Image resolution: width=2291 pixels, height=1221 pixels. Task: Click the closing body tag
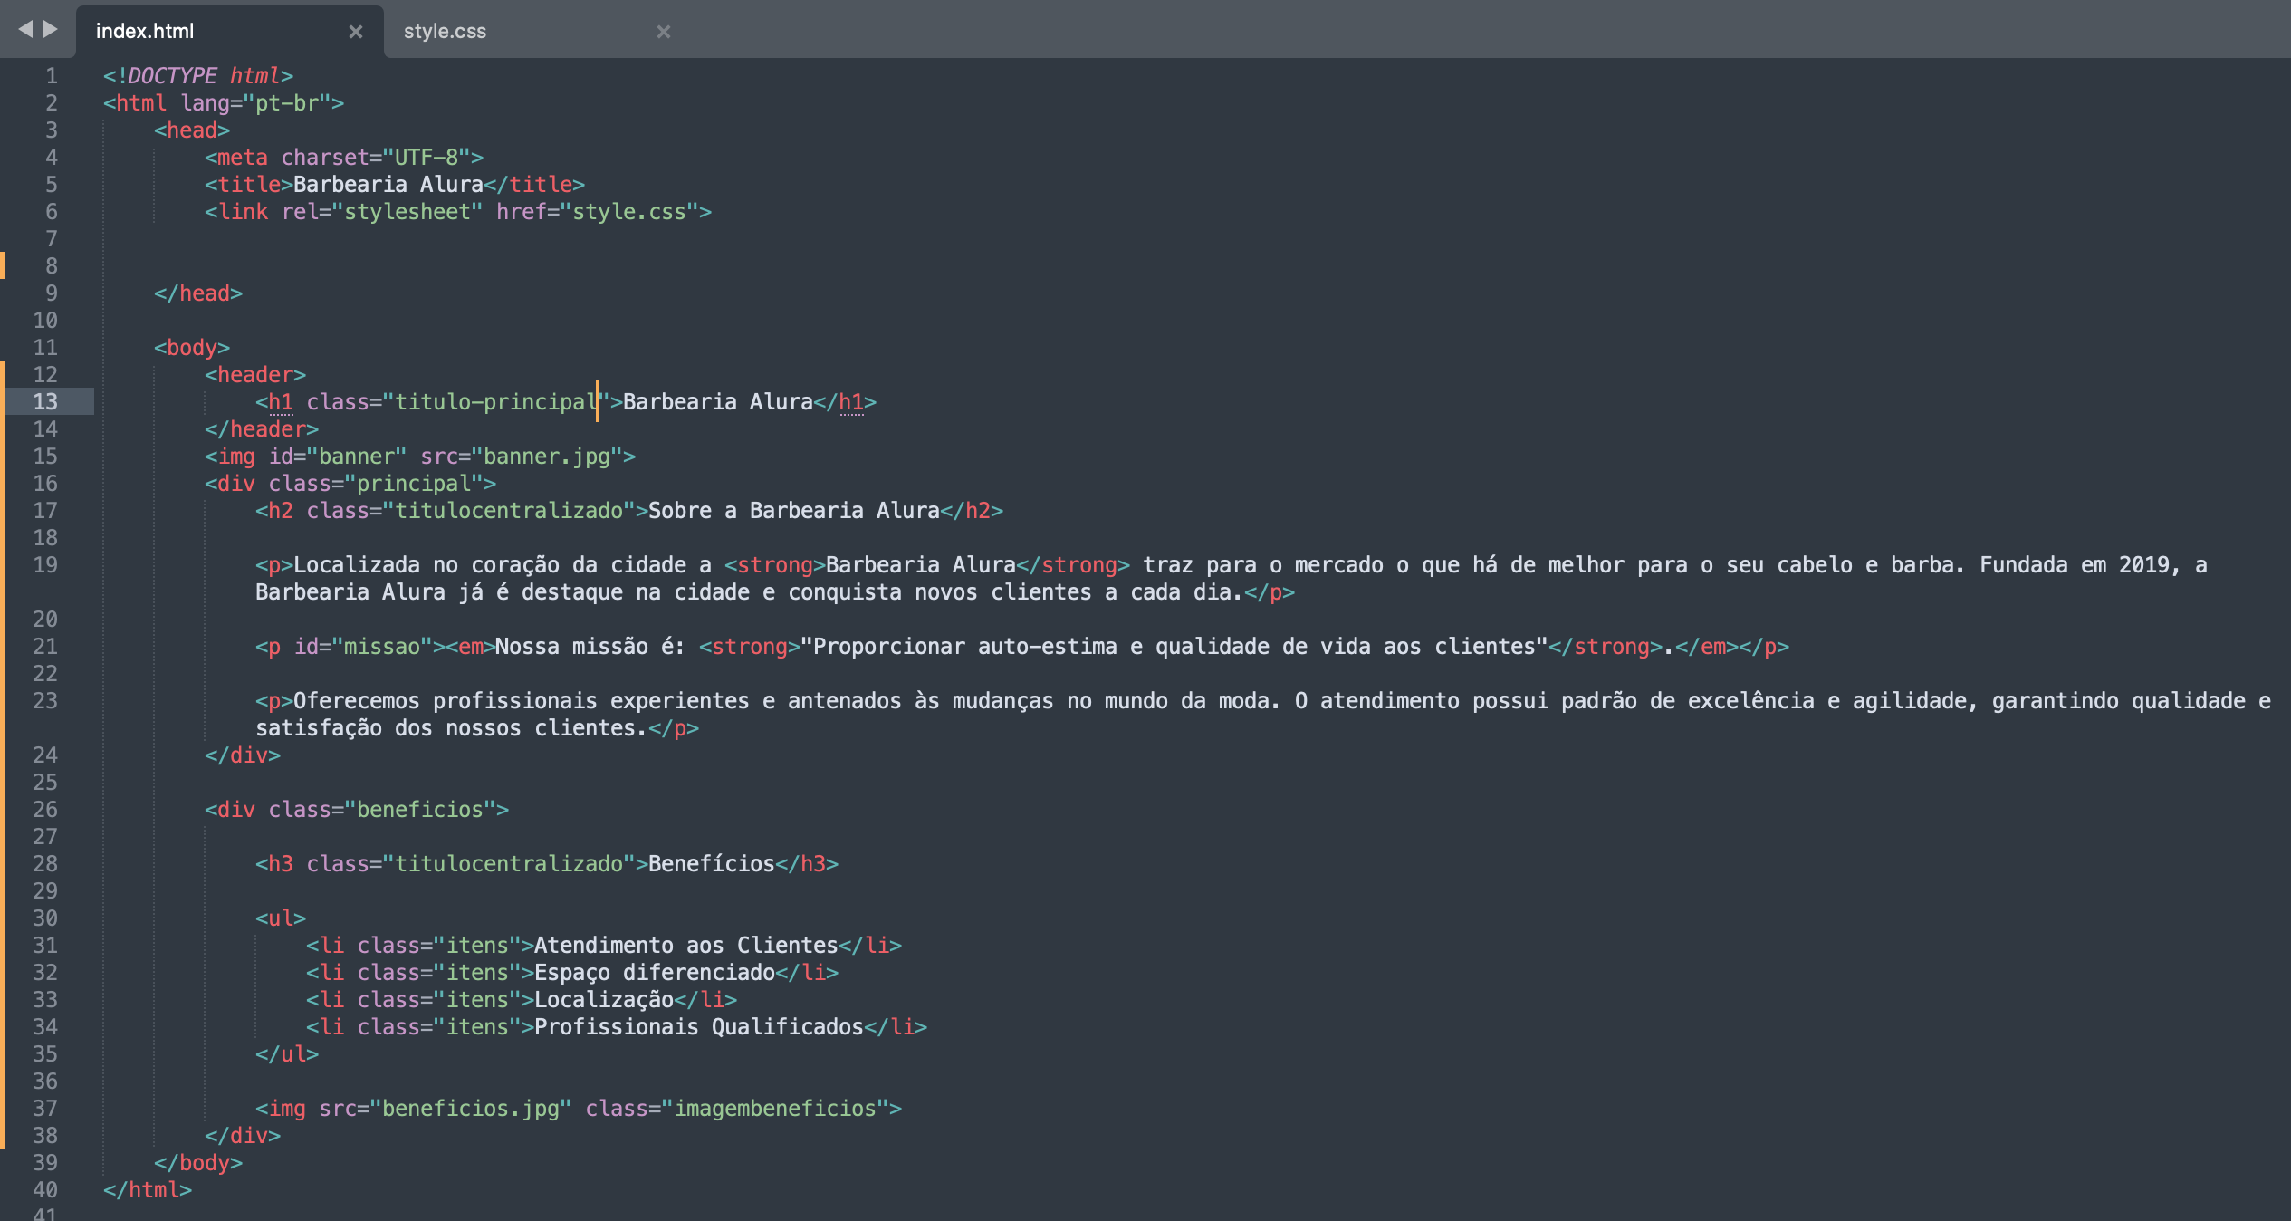click(198, 1162)
